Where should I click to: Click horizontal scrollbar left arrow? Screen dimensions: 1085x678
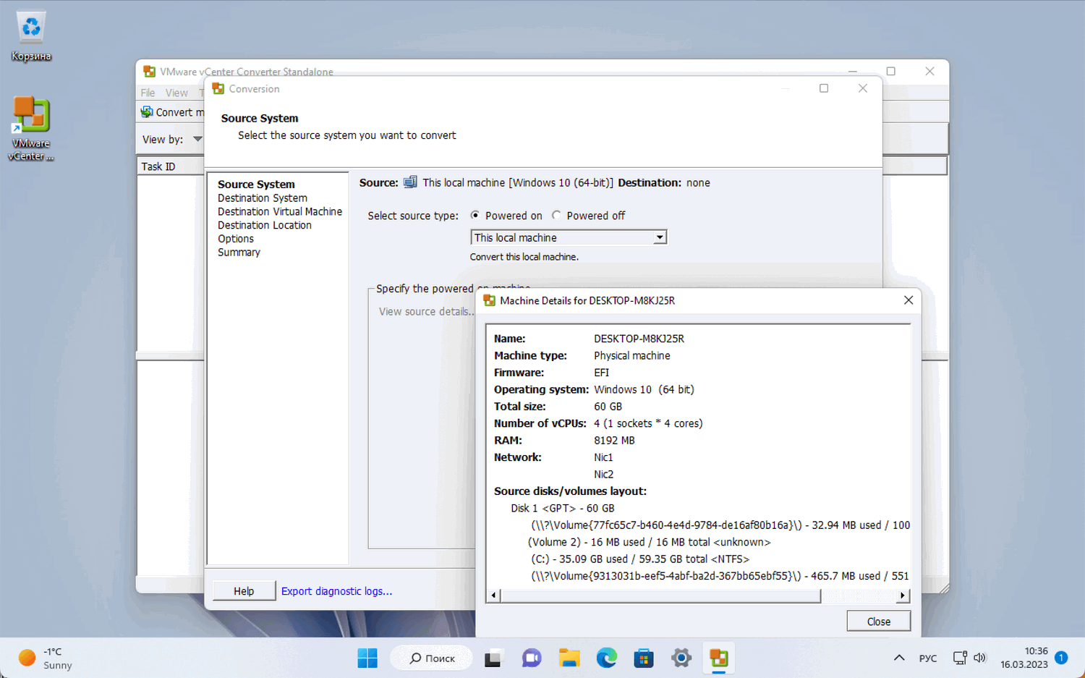click(x=494, y=596)
